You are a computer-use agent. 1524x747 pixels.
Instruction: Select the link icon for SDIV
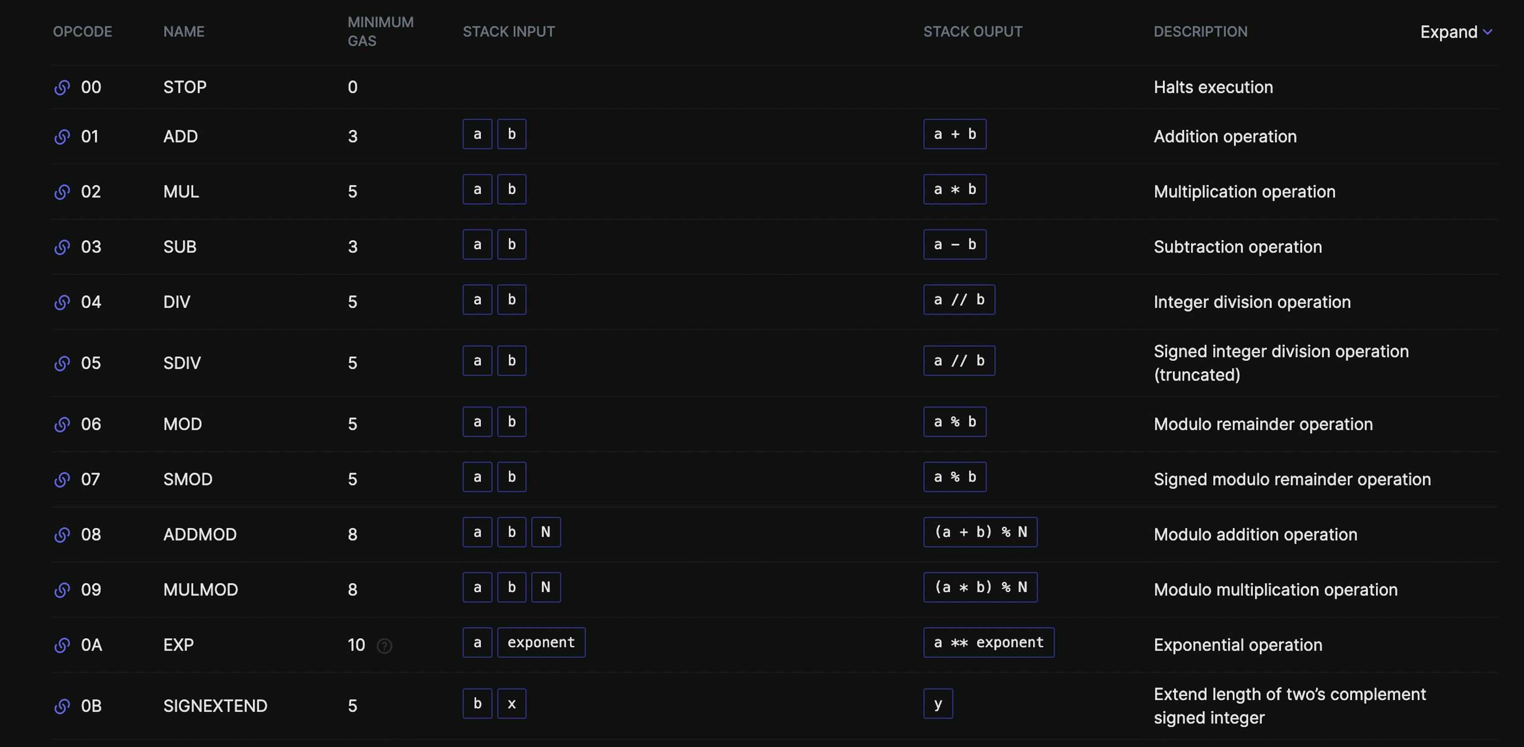[x=62, y=363]
